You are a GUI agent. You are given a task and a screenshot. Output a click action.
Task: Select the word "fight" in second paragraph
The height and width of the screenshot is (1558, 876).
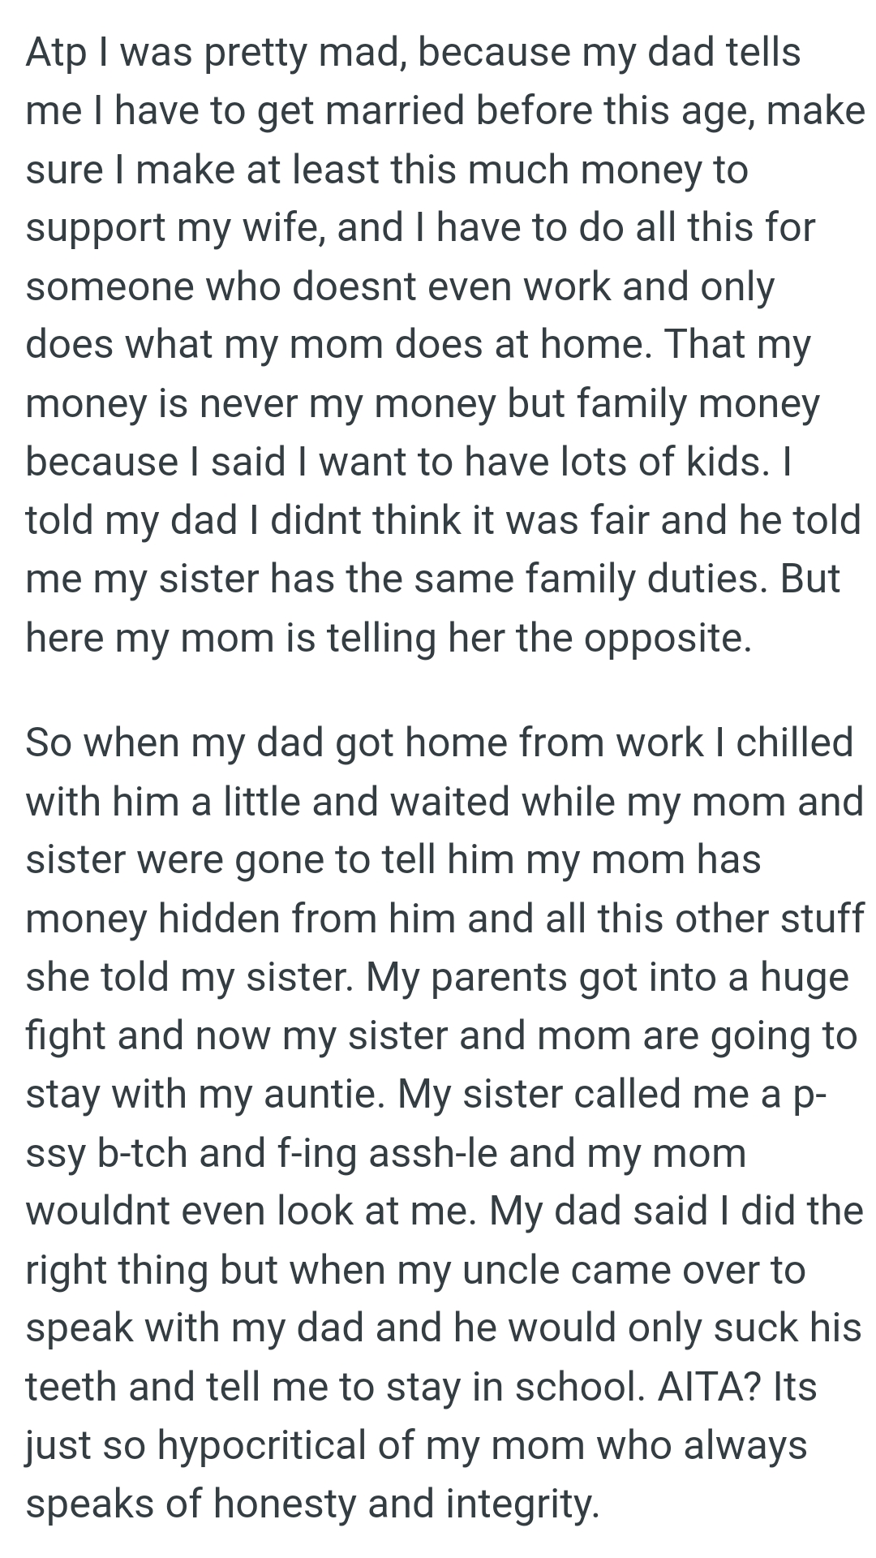tap(66, 1036)
